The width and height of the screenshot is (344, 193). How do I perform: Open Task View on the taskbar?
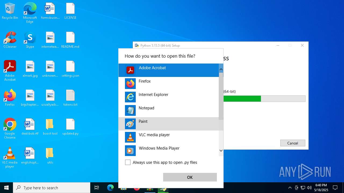point(97,188)
